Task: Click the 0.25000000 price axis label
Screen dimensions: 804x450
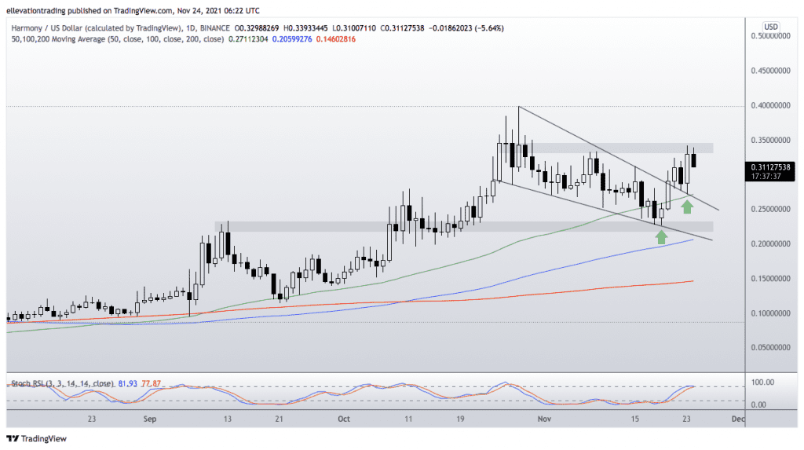Action: click(770, 209)
